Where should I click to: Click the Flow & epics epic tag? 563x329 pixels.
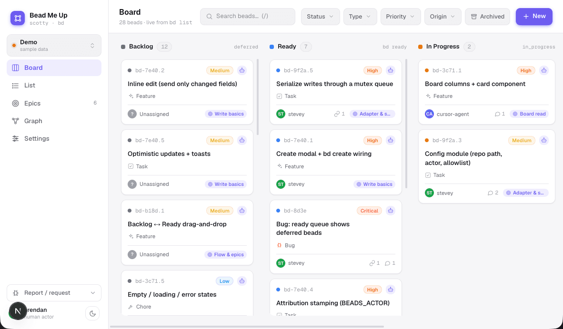click(x=225, y=254)
